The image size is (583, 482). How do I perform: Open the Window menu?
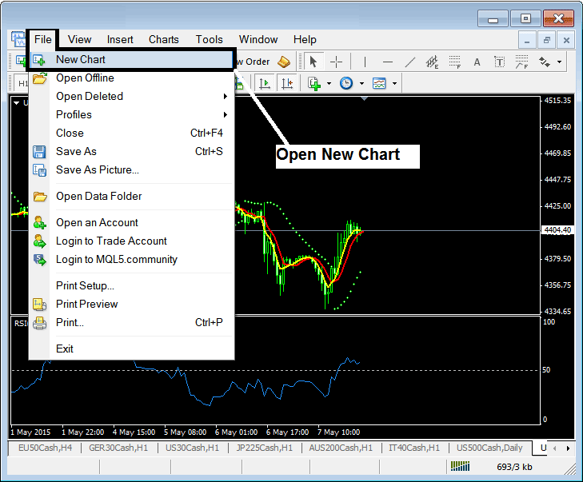click(258, 39)
